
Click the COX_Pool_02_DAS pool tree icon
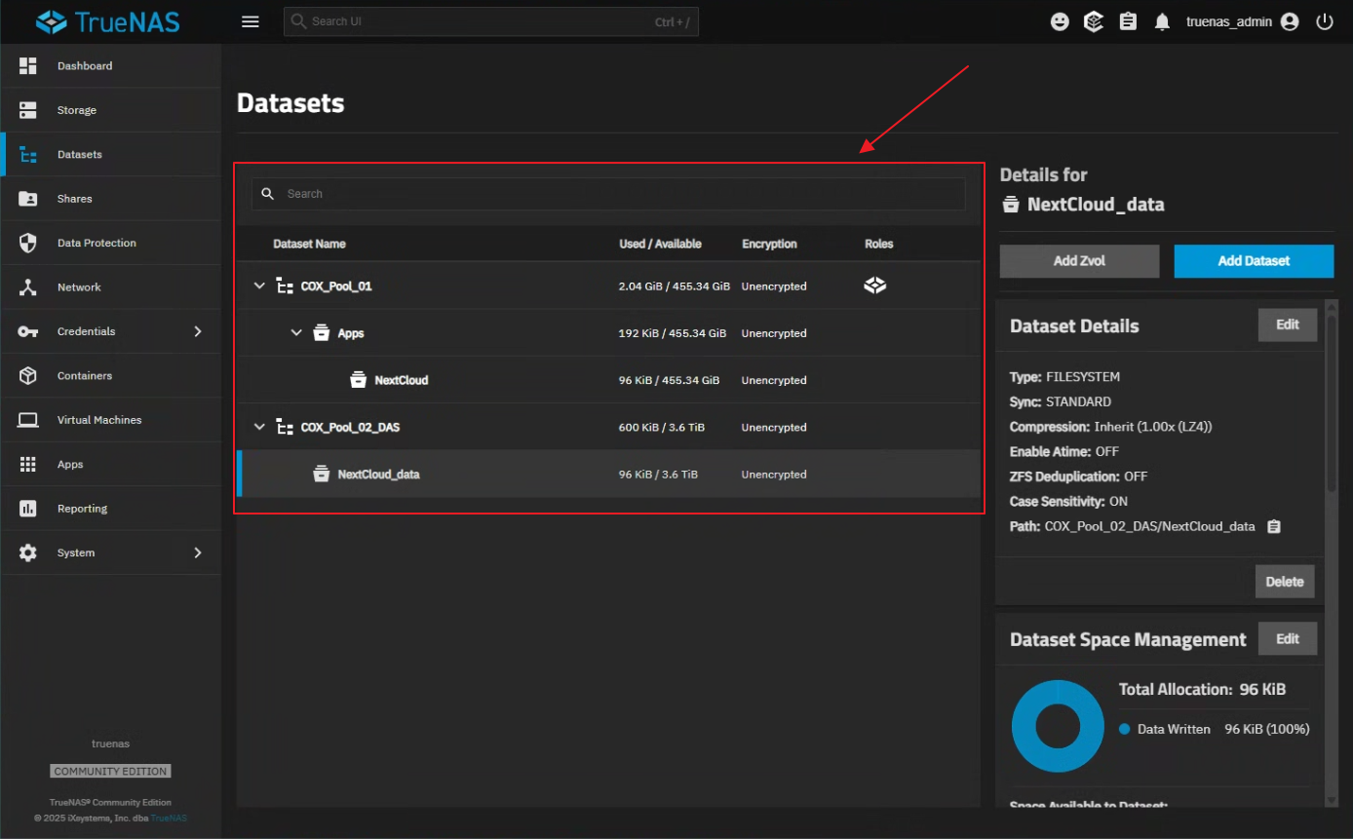(x=285, y=427)
